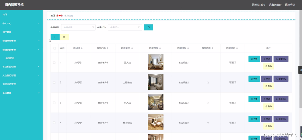
Task: Click 首页 breadcrumb link
Action: pos(53,16)
